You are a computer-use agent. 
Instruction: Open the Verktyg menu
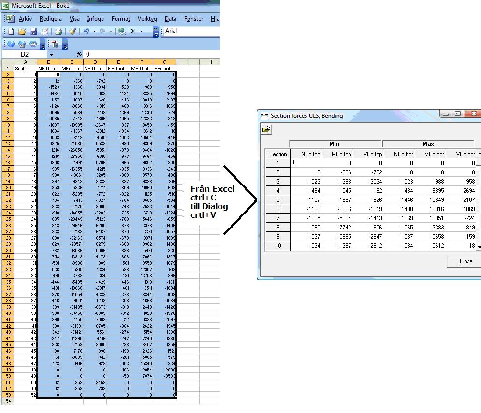(x=147, y=19)
